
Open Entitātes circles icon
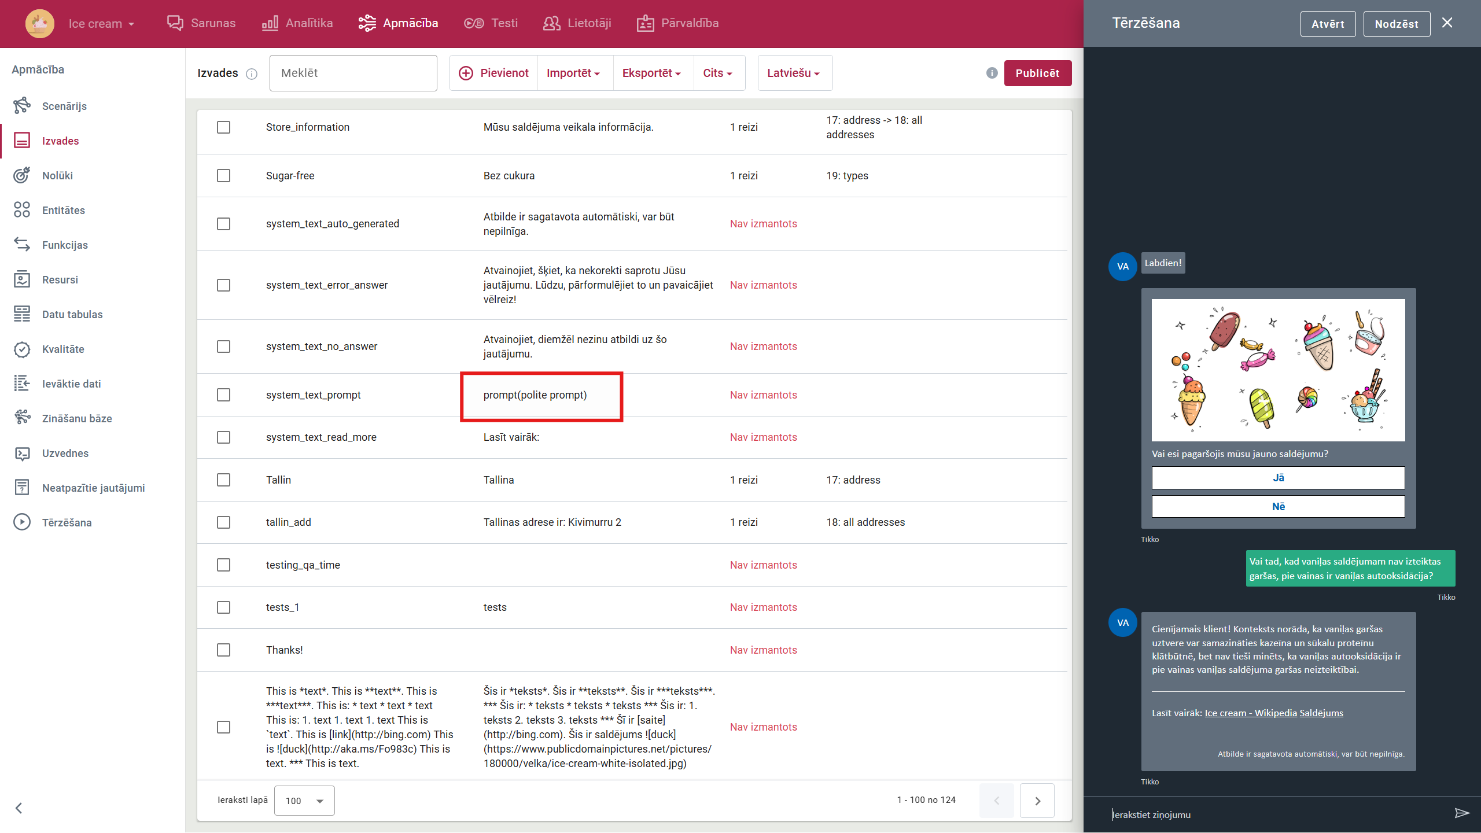pyautogui.click(x=22, y=210)
